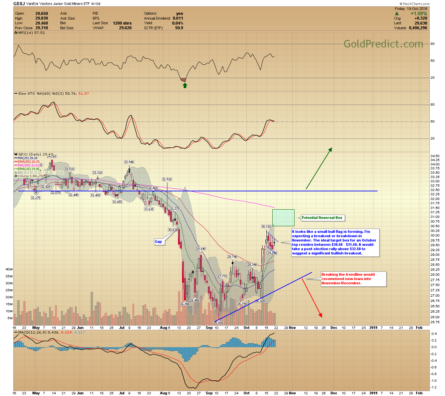Click the 28.340 price label on chart
Screen dimensions: 445x396
252,265
